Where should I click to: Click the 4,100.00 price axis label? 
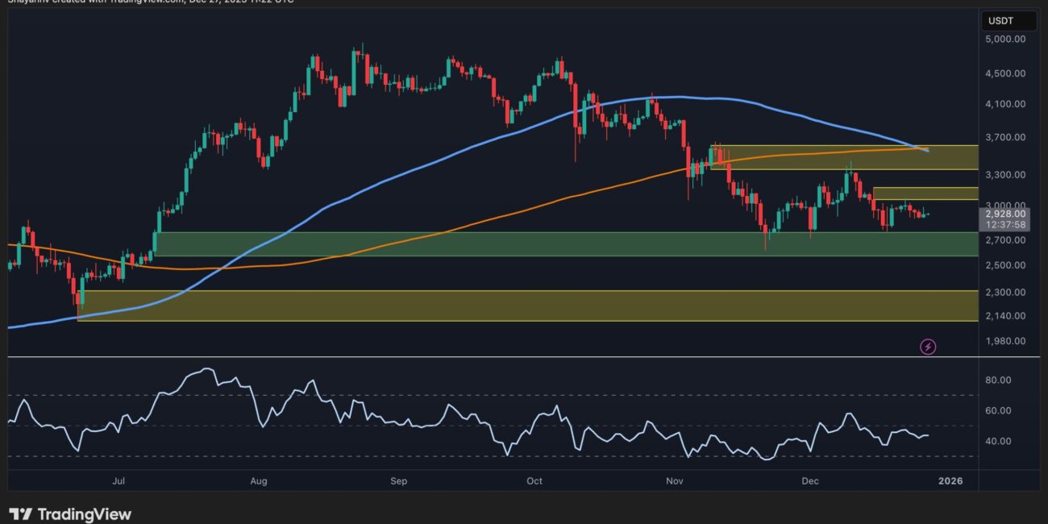pos(1004,104)
